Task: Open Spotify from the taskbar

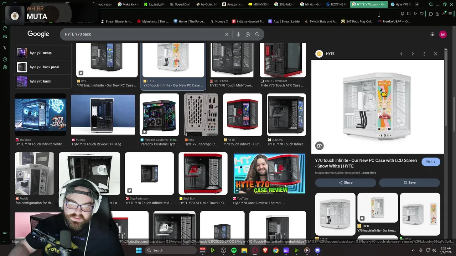Action: pos(234,250)
